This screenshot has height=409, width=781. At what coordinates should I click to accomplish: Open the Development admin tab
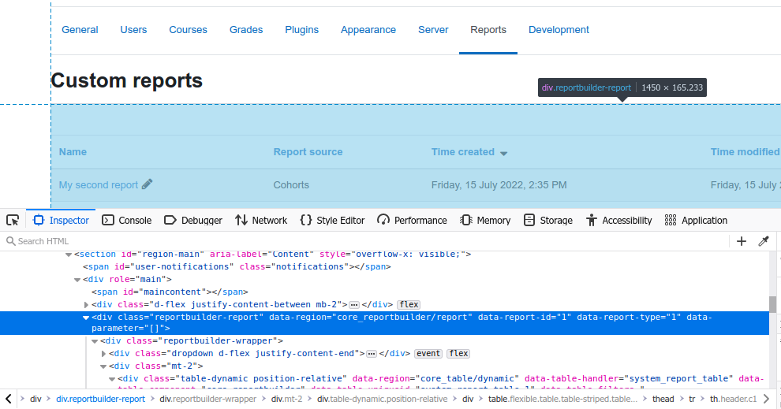click(559, 30)
